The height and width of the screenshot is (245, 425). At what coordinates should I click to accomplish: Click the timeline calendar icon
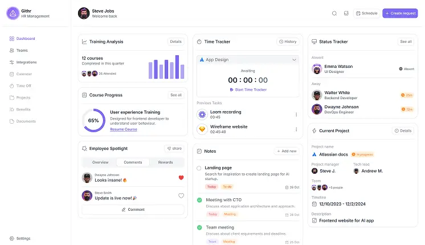coord(314,204)
